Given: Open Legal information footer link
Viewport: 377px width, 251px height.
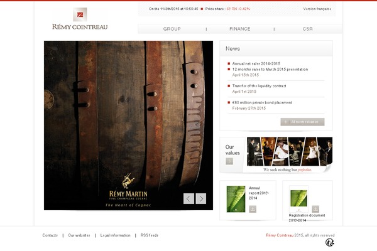Looking at the screenshot, I should 115,235.
